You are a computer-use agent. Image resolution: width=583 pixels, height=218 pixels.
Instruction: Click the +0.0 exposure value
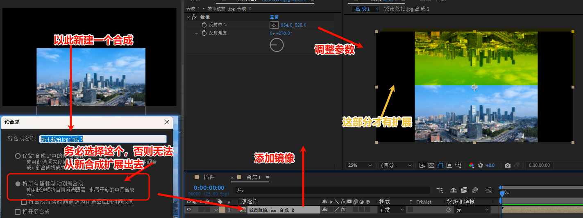[x=490, y=165]
